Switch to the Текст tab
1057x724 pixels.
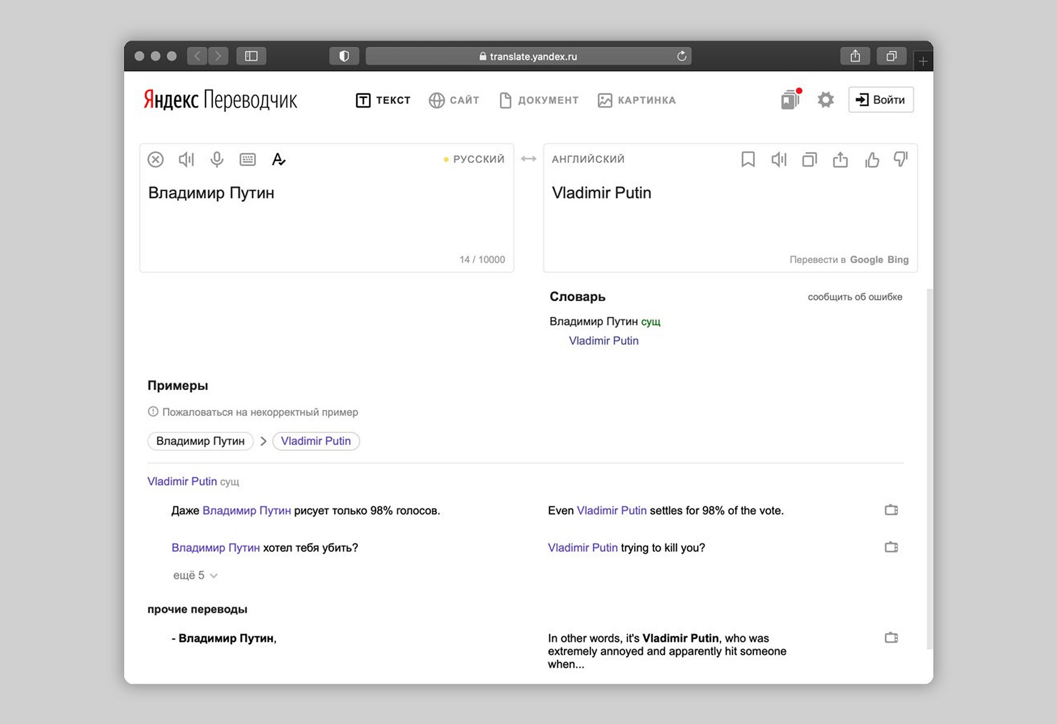point(383,100)
